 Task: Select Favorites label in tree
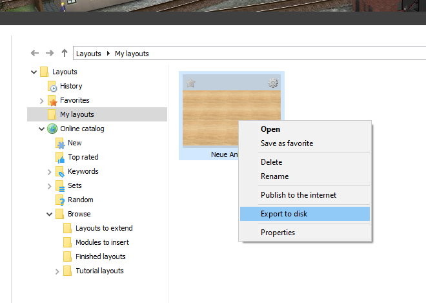(x=75, y=100)
